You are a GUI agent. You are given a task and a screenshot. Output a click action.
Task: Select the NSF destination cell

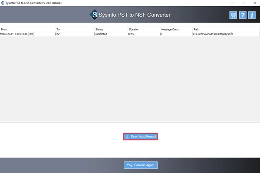pos(75,34)
